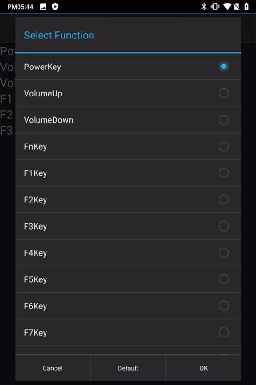Select the PowerKey radio button
The image size is (256, 385).
point(223,67)
